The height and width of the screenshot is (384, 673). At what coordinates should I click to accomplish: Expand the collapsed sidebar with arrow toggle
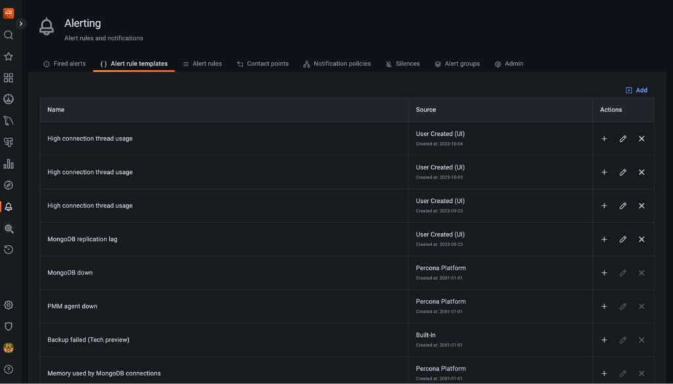pyautogui.click(x=21, y=24)
